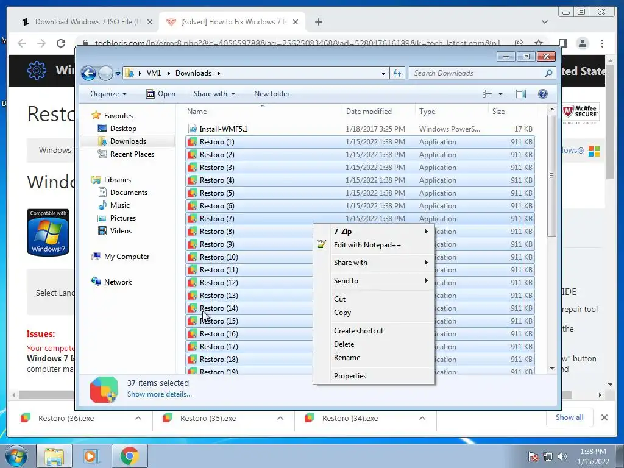Click the Restoro (1) file icon
The width and height of the screenshot is (624, 468).
pos(193,141)
